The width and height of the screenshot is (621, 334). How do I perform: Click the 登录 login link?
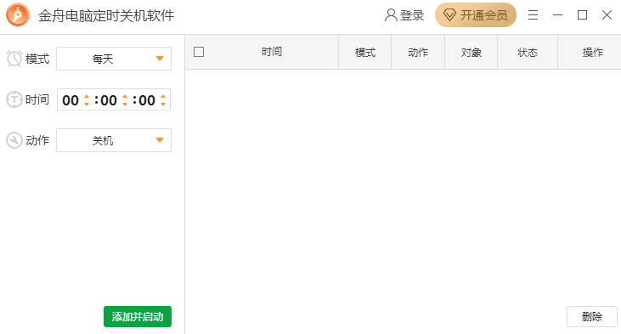click(x=412, y=15)
